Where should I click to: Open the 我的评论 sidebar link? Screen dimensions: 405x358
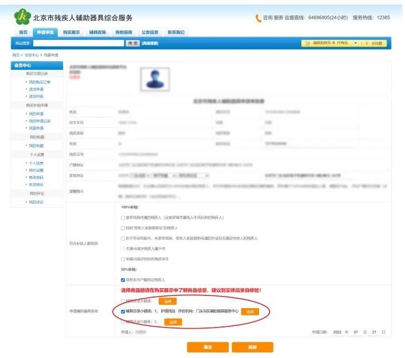click(36, 202)
